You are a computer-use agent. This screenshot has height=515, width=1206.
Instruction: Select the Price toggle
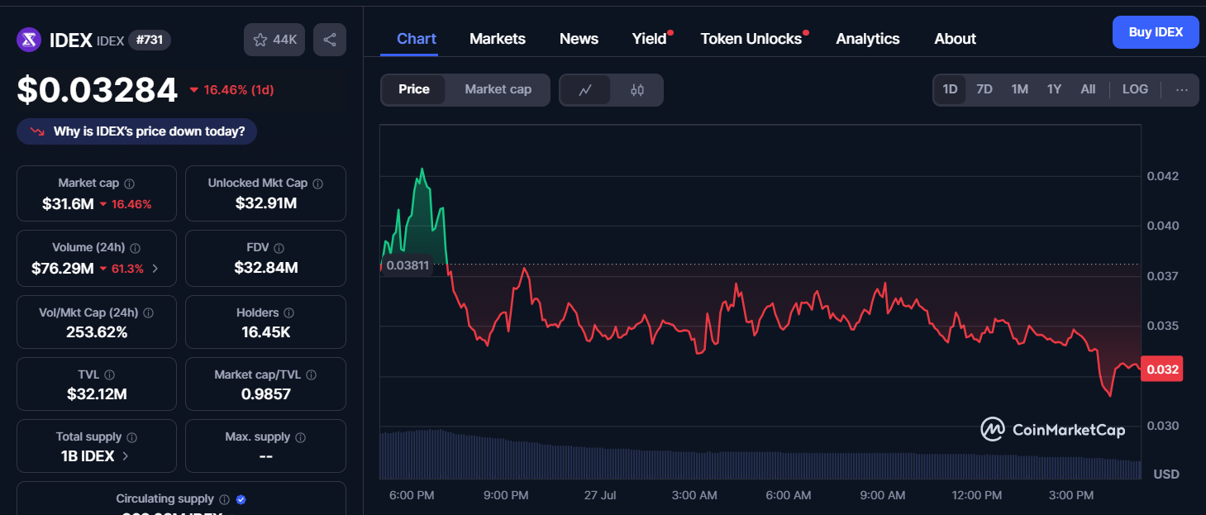414,89
